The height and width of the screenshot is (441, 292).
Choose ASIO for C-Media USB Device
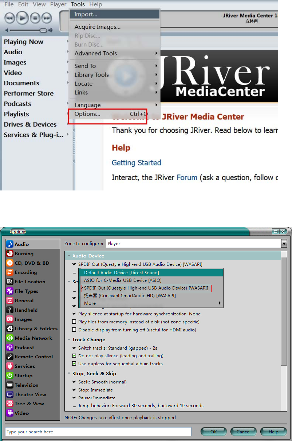tap(151, 280)
